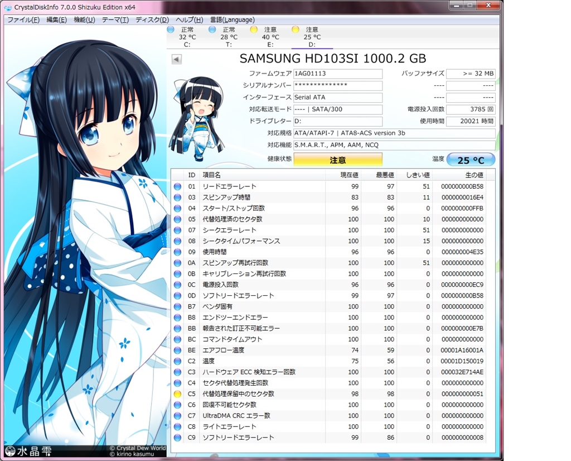
Task: Click the インターフェース field Serial ATA
Action: [338, 97]
